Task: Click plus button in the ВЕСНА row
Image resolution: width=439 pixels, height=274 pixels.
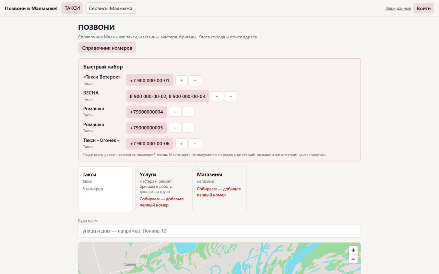Action: pyautogui.click(x=217, y=96)
